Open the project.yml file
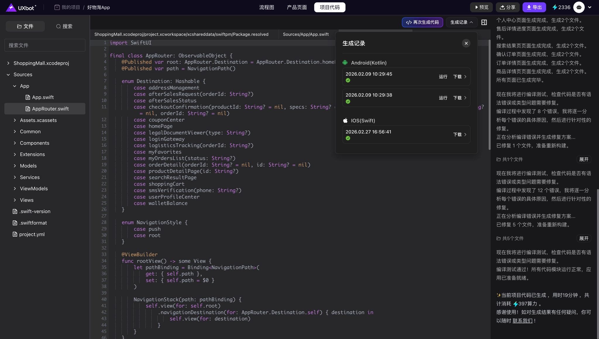The width and height of the screenshot is (599, 339). [x=32, y=234]
